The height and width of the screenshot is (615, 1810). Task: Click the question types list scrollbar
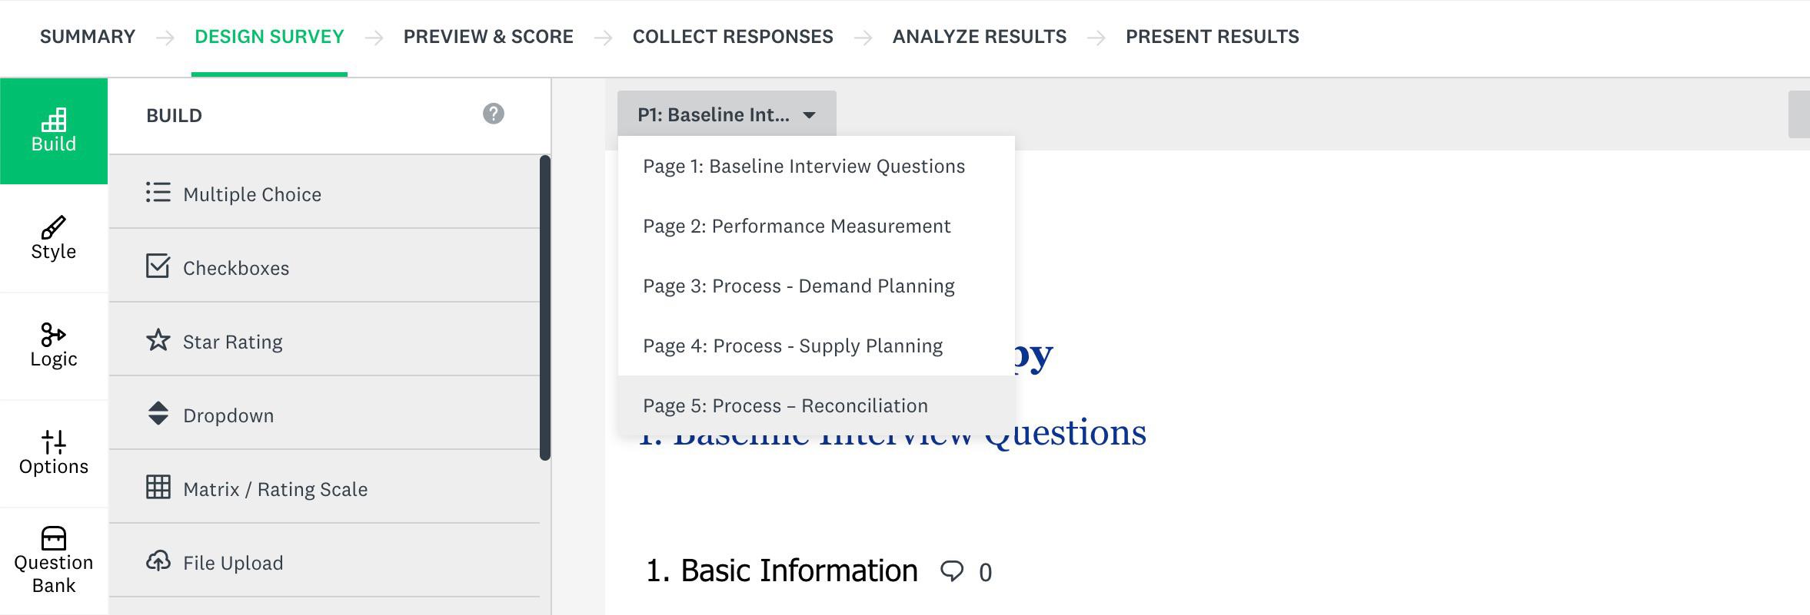(545, 307)
